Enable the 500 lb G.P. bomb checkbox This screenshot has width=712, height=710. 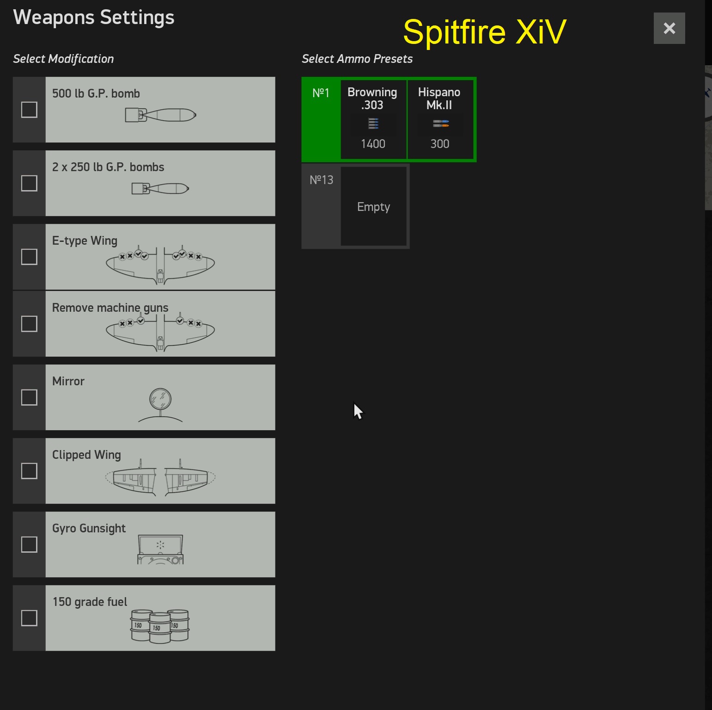pyautogui.click(x=29, y=110)
